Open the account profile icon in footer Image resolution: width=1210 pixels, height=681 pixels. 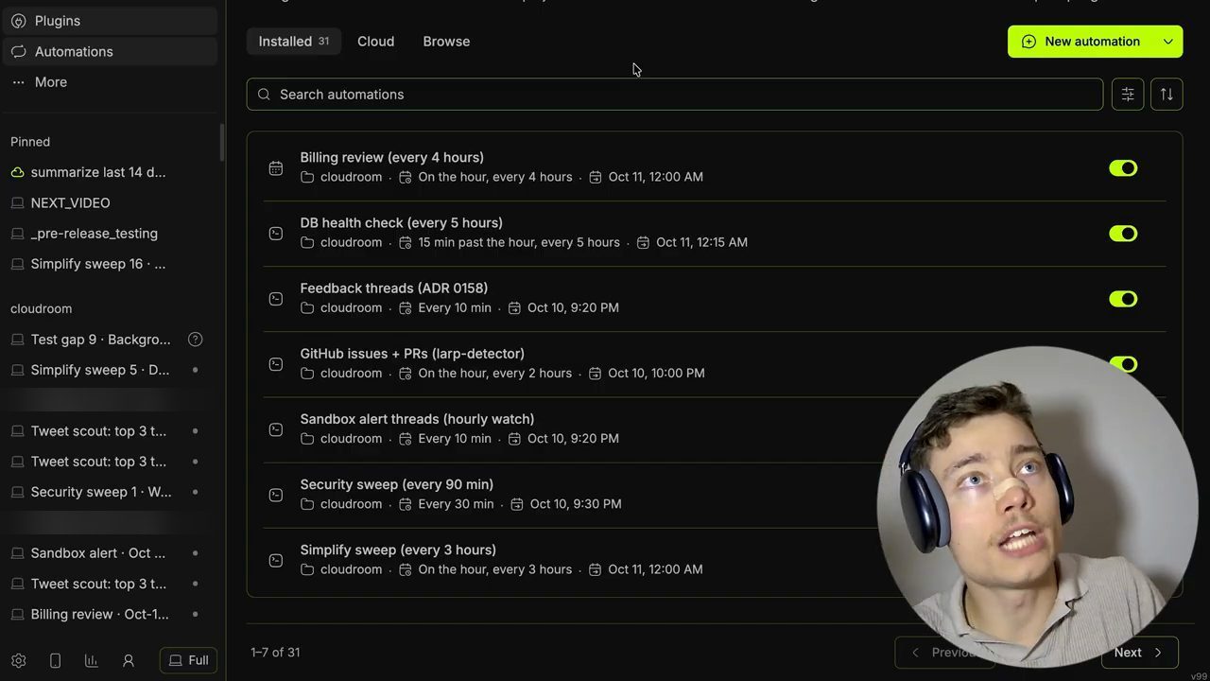[x=129, y=660]
